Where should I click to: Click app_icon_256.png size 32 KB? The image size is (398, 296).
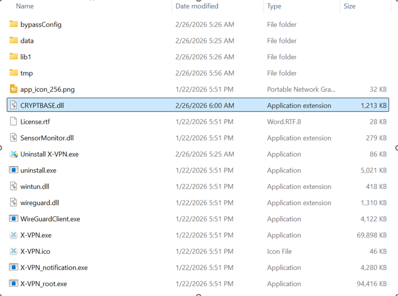click(x=378, y=90)
